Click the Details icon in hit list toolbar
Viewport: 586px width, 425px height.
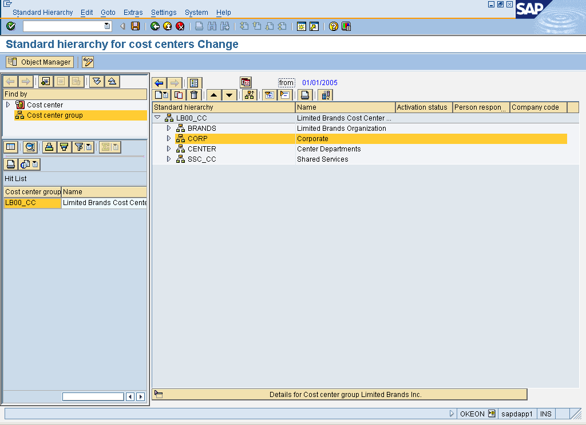click(11, 147)
